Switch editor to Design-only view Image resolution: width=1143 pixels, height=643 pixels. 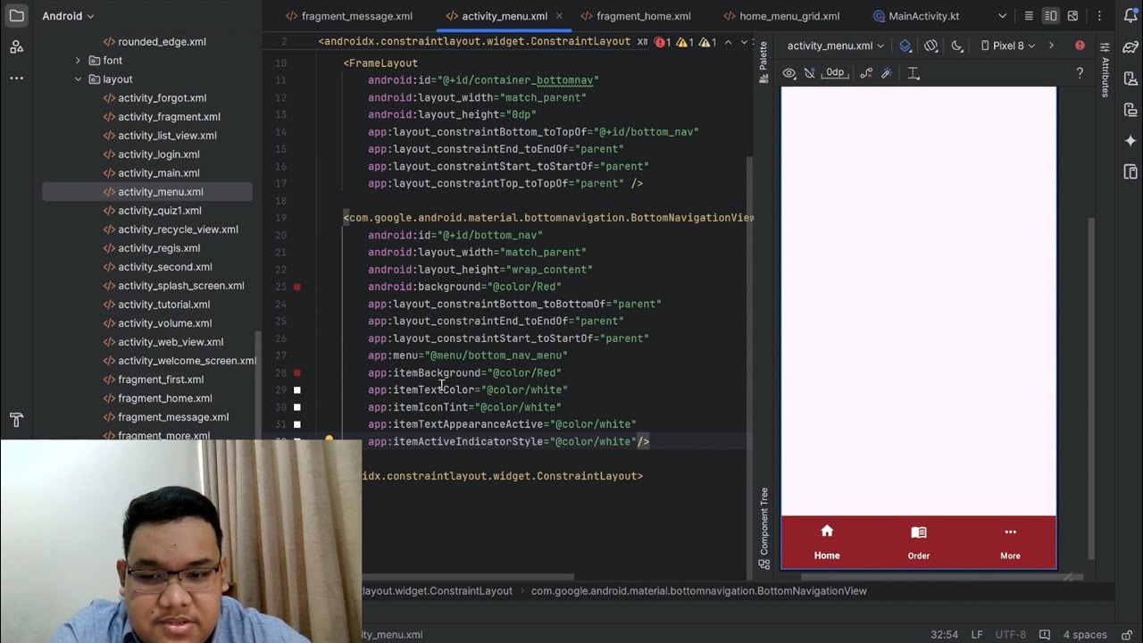click(x=1072, y=16)
